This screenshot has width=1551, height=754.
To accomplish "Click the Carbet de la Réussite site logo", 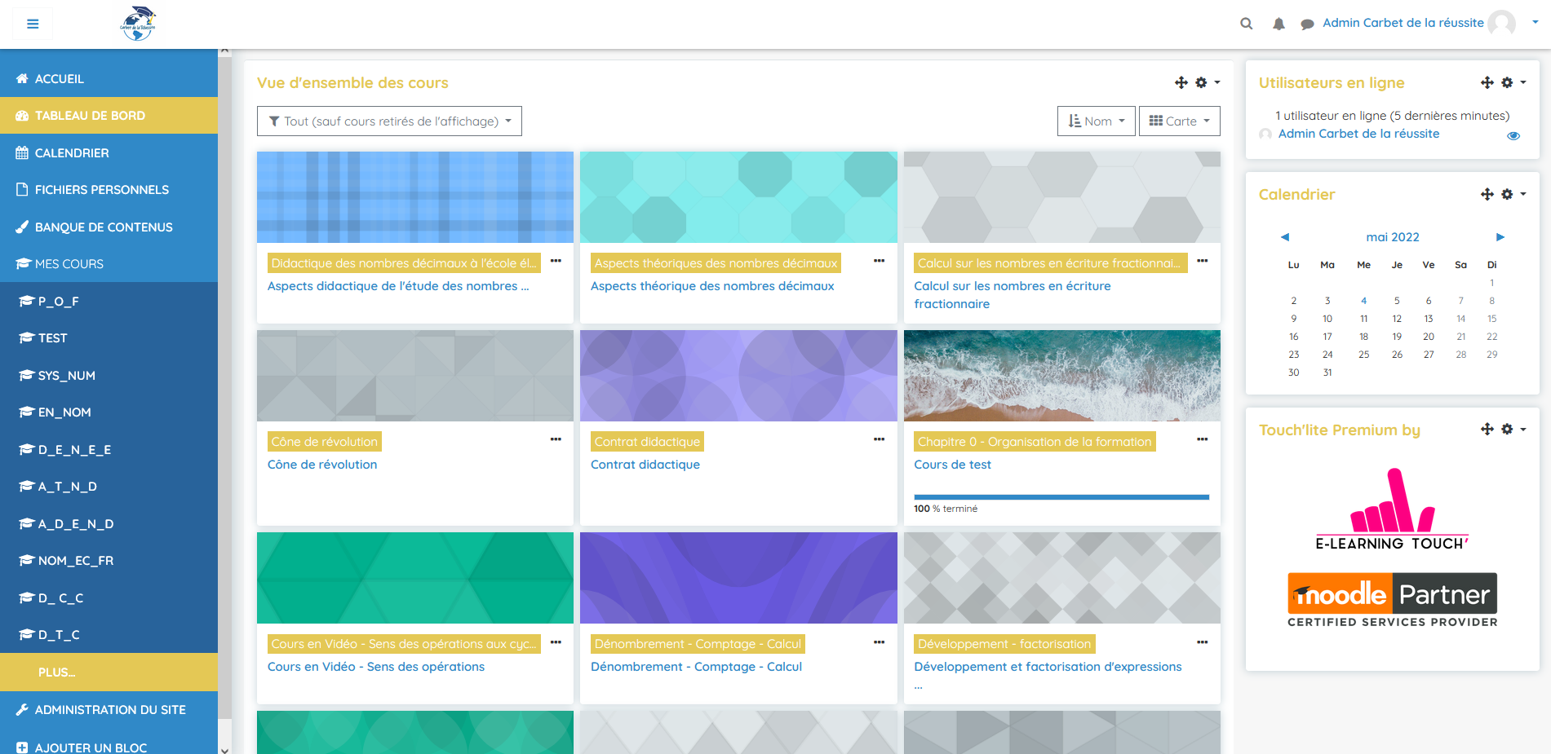I will pos(138,24).
